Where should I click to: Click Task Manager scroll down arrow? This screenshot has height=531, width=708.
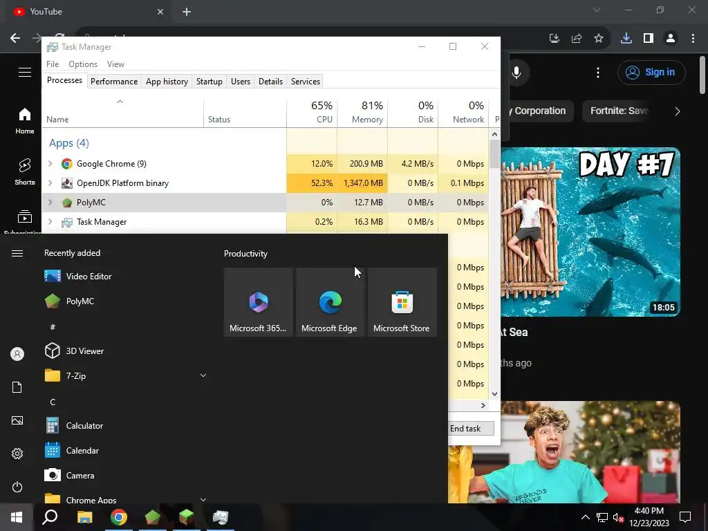click(494, 393)
